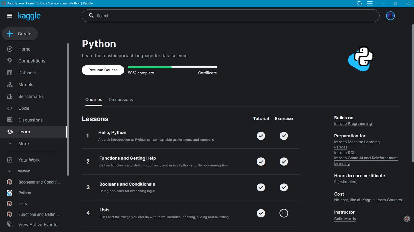Click the Home compass icon

point(10,49)
